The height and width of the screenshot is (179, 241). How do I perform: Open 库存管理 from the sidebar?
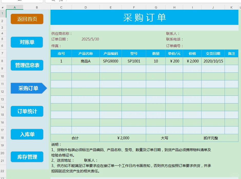(x=27, y=157)
